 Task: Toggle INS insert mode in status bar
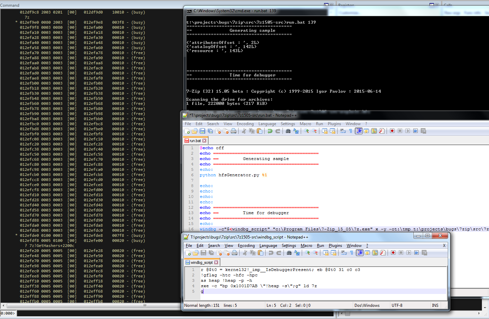click(435, 305)
